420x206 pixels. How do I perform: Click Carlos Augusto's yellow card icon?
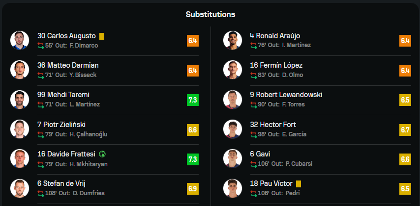[x=102, y=36]
